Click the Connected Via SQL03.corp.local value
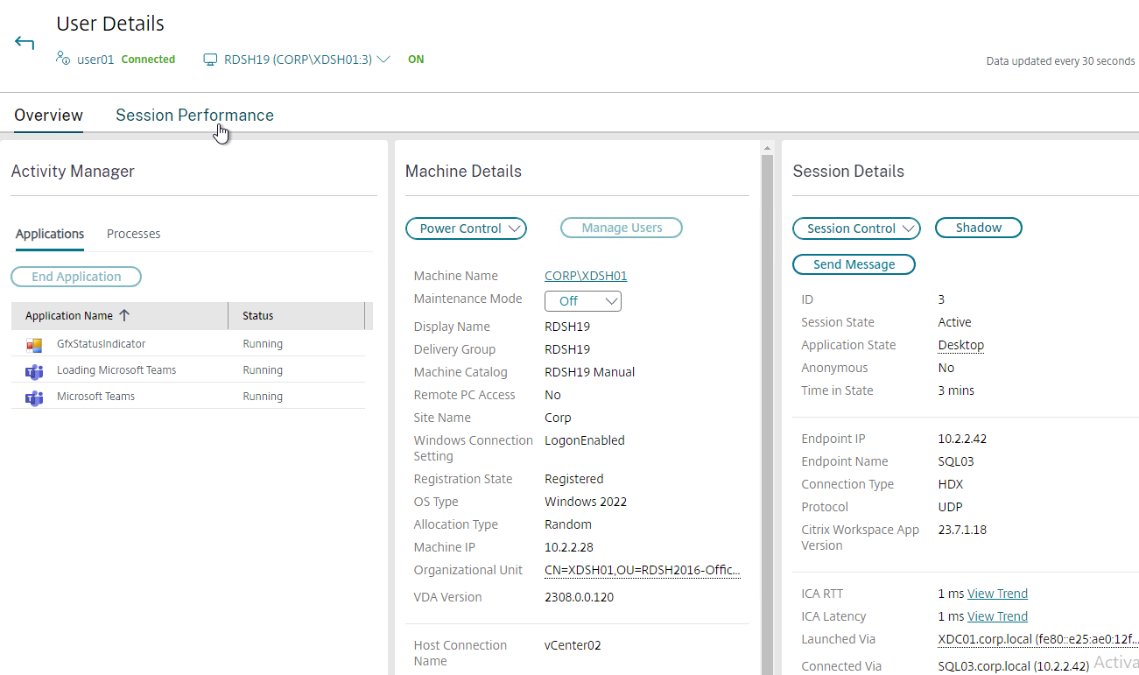1139x675 pixels. click(1014, 666)
